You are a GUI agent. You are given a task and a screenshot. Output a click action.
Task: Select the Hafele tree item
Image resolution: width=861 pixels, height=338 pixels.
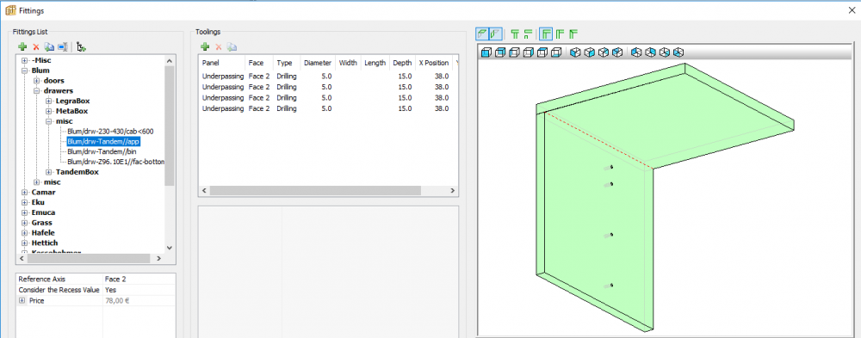click(43, 233)
